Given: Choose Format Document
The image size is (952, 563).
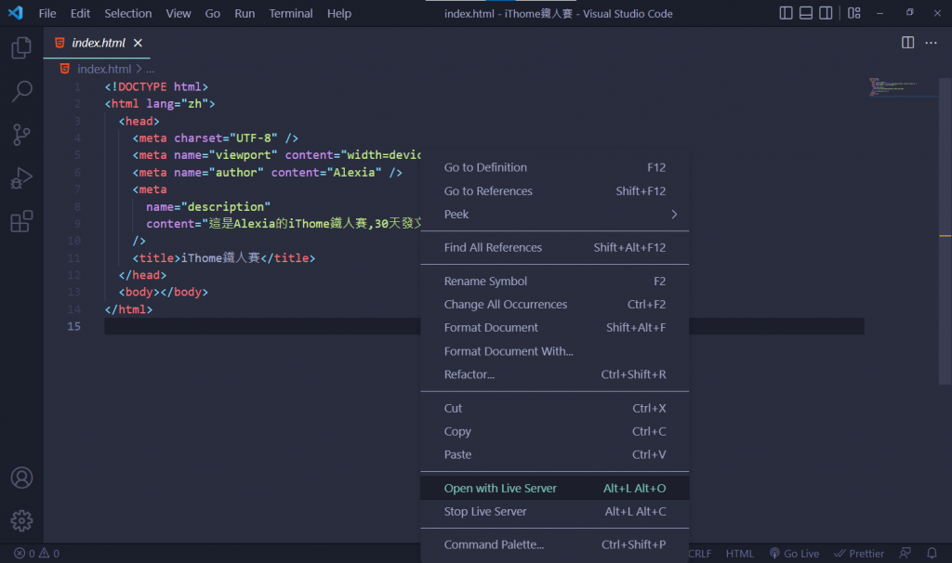Looking at the screenshot, I should point(555,328).
